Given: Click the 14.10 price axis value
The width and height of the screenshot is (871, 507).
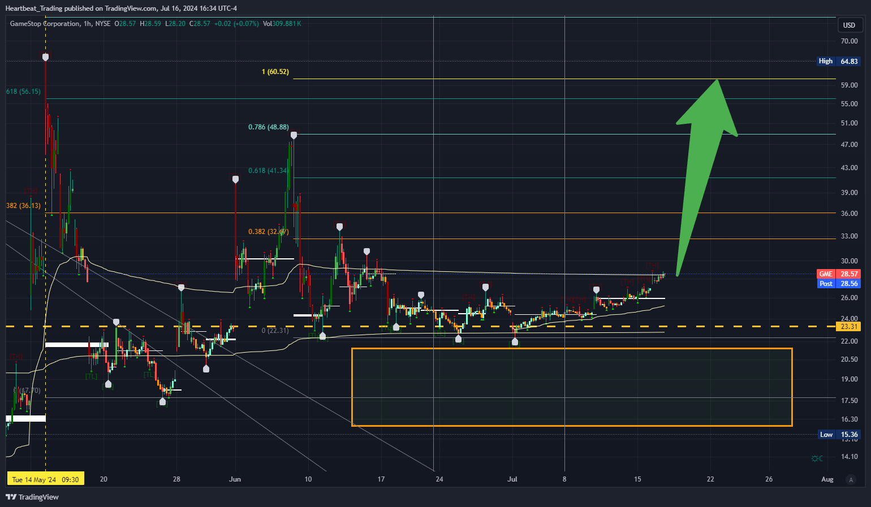Looking at the screenshot, I should 849,457.
